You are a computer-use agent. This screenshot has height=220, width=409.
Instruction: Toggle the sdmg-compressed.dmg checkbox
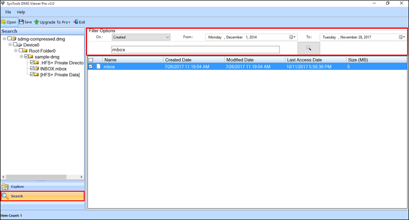point(10,38)
